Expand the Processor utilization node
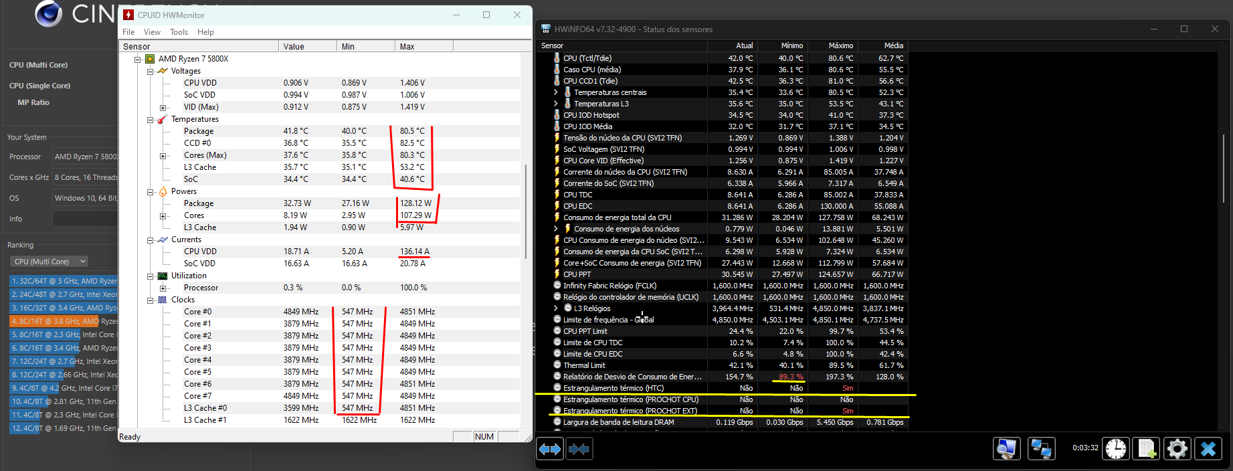1233x471 pixels. coord(163,288)
